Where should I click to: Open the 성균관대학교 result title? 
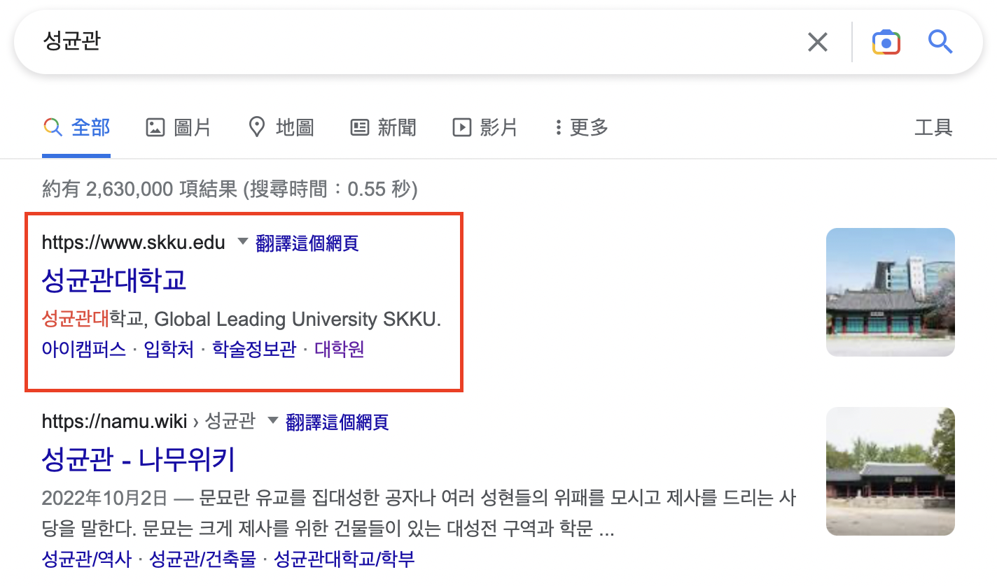114,280
